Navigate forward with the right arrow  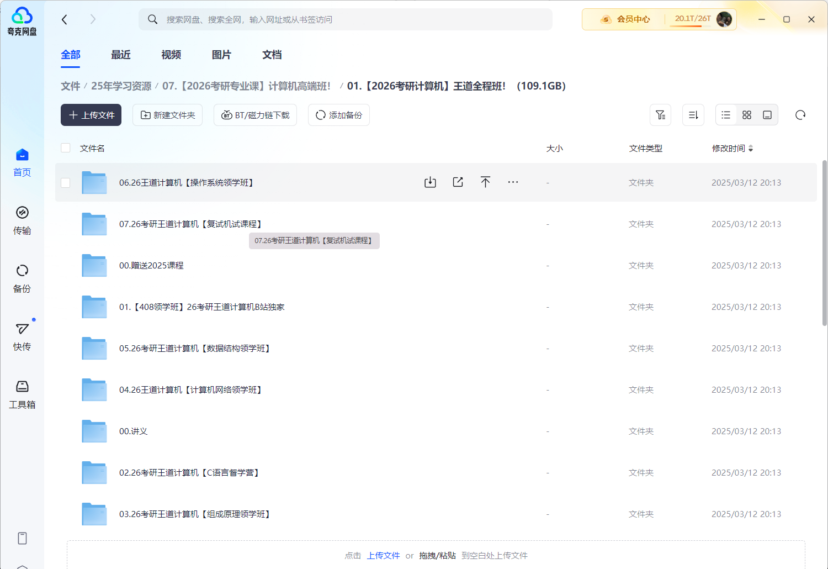coord(93,19)
